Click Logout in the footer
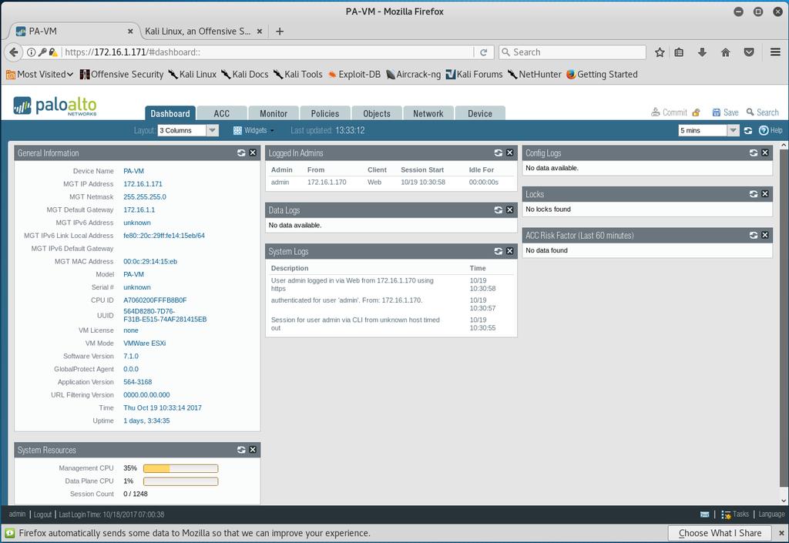 coord(43,515)
